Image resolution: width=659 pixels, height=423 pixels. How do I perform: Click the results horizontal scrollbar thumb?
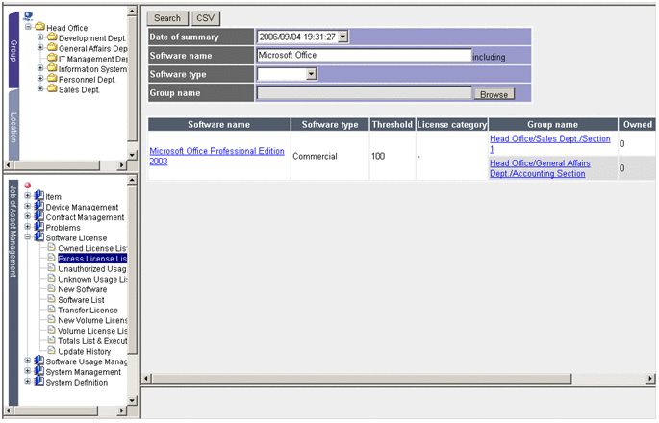pyautogui.click(x=362, y=379)
